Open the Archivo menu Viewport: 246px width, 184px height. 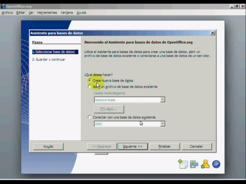point(7,13)
